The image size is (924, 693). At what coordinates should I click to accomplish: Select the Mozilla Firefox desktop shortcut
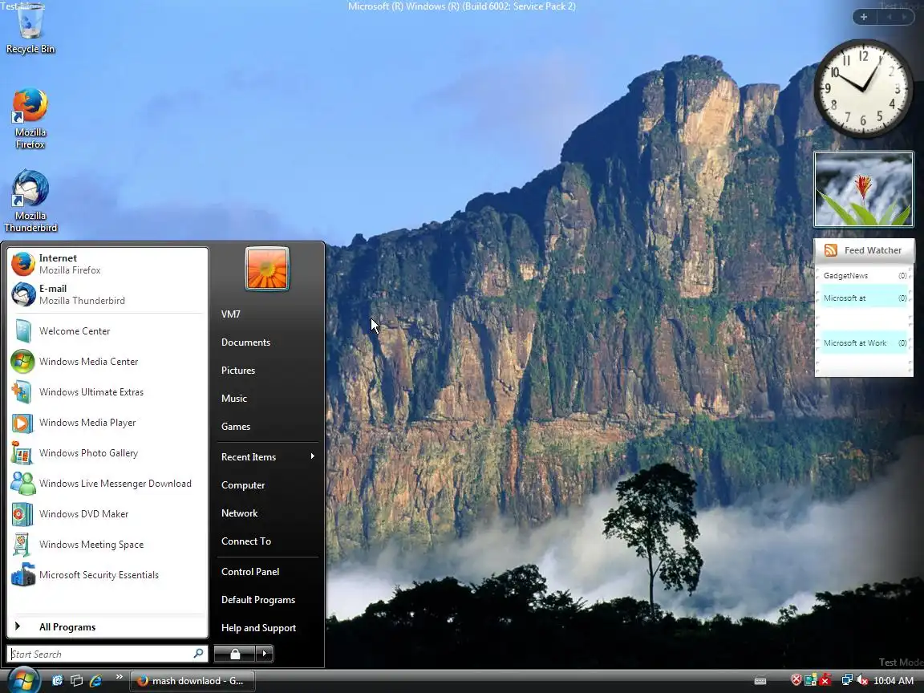(x=30, y=119)
